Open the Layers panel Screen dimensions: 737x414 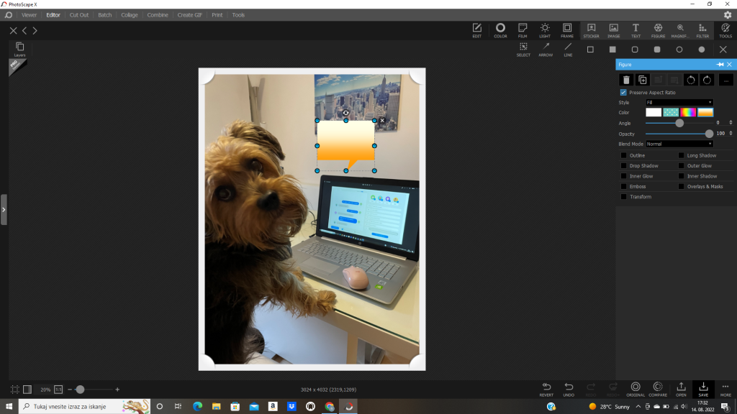(19, 49)
